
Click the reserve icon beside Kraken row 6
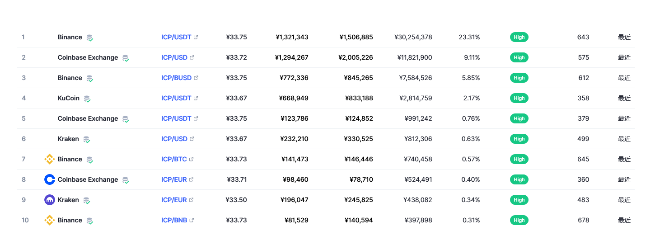point(87,139)
